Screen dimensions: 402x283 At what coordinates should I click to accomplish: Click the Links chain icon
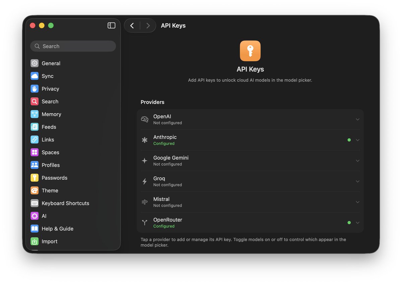[x=35, y=140]
